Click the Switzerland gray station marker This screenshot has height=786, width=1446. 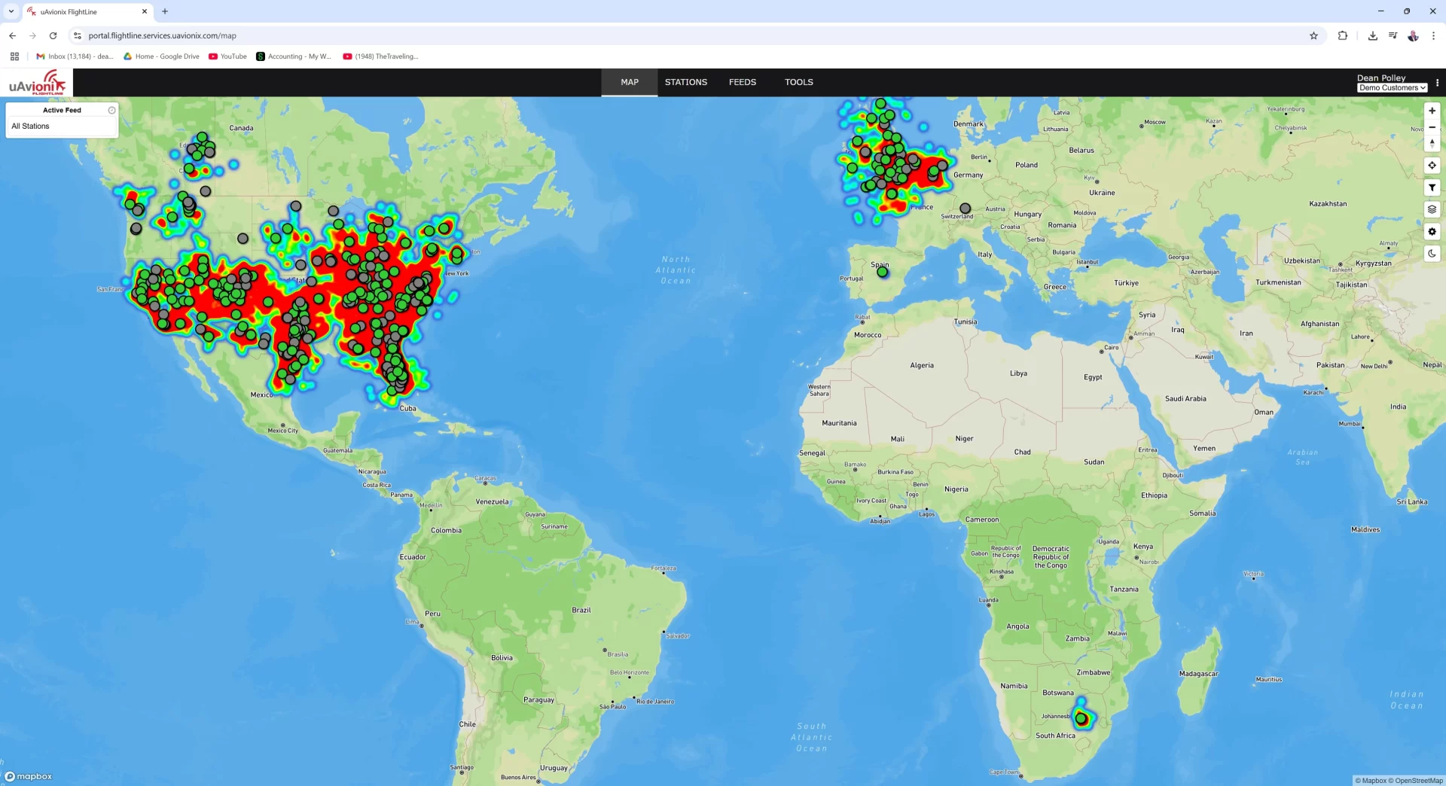[x=965, y=209]
